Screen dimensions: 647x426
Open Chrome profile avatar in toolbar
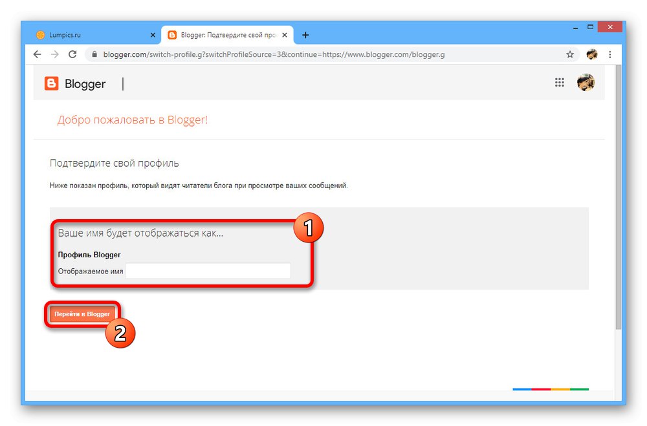(x=592, y=54)
